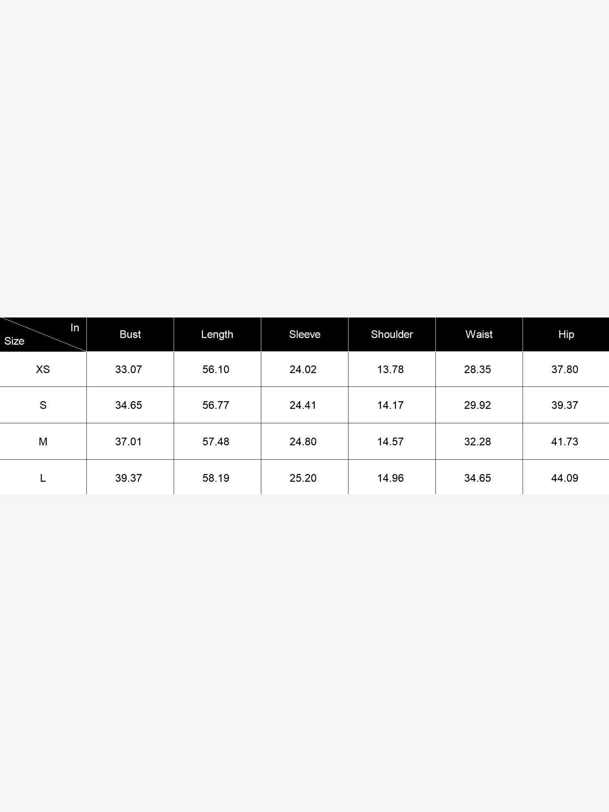Select the XS waist value 28.35
This screenshot has width=609, height=812.
click(477, 369)
